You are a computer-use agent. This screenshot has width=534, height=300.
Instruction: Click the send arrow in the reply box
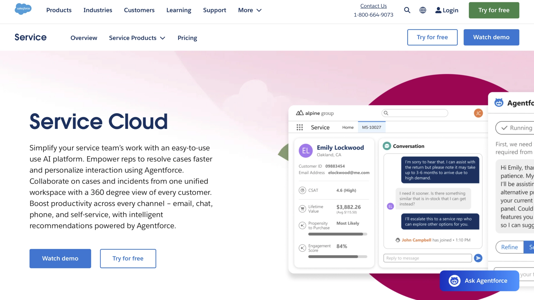[478, 258]
